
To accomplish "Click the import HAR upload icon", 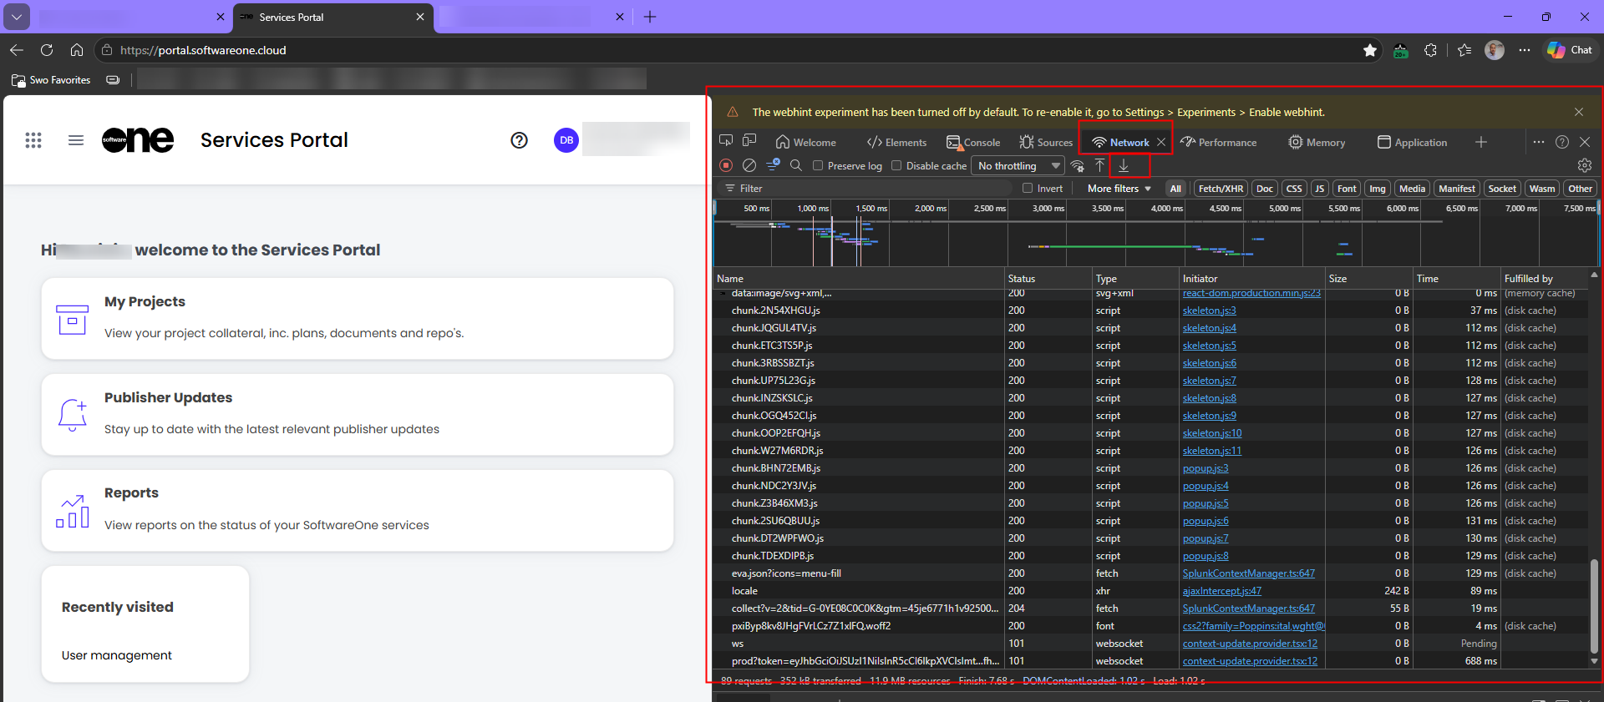I will click(1100, 165).
